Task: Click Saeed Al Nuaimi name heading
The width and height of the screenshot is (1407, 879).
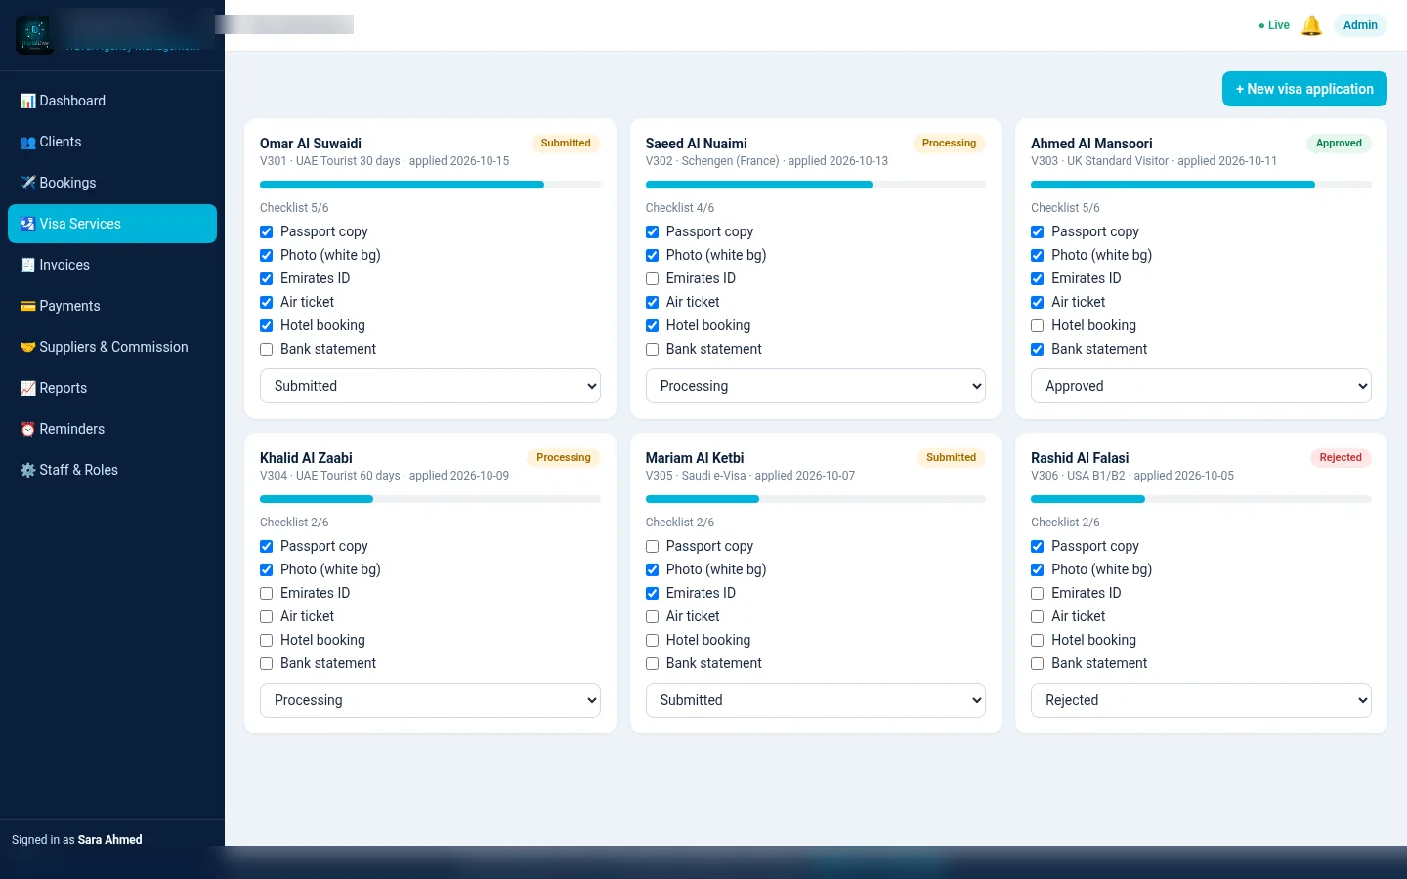Action: click(x=696, y=144)
